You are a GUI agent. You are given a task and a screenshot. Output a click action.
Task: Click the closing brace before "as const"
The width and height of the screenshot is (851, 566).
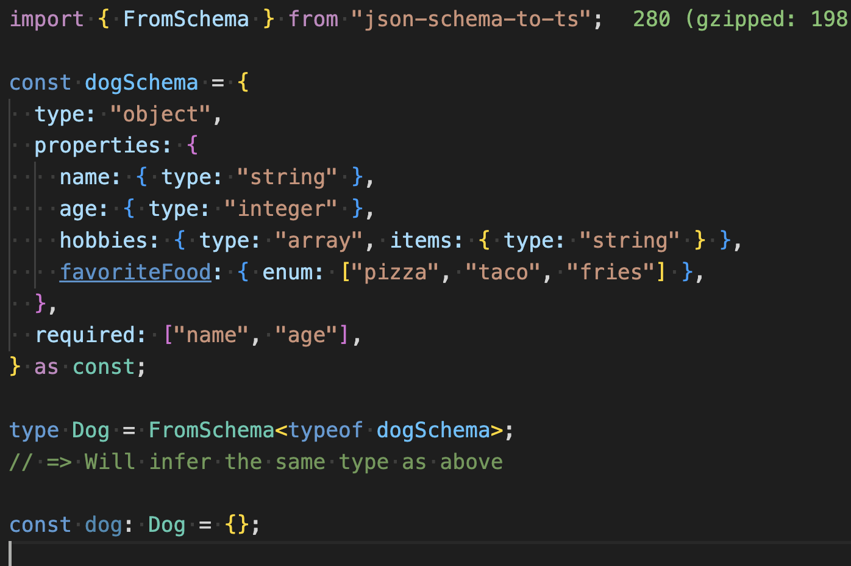[15, 367]
